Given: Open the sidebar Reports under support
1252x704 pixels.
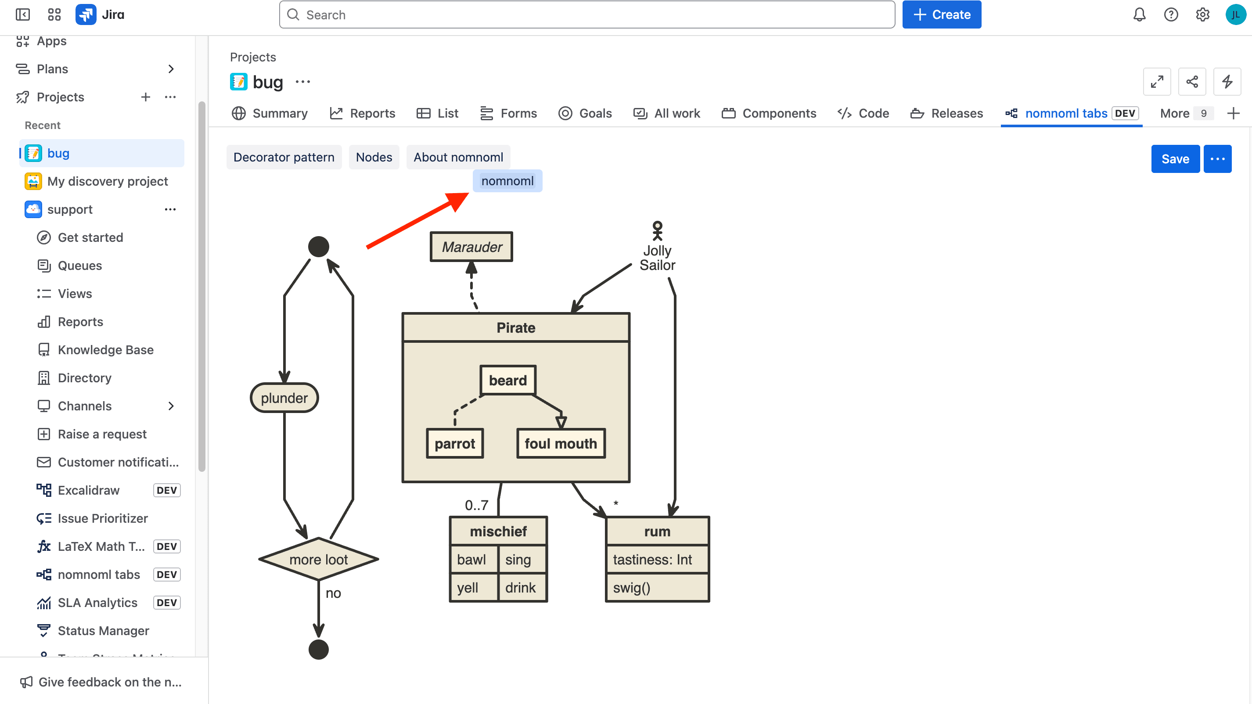Looking at the screenshot, I should [80, 322].
